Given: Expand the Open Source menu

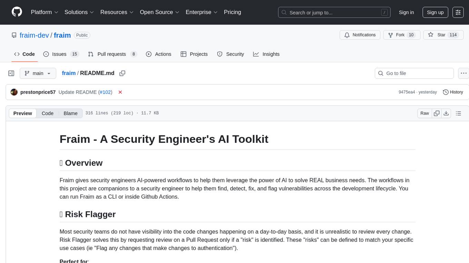Looking at the screenshot, I should (x=160, y=12).
